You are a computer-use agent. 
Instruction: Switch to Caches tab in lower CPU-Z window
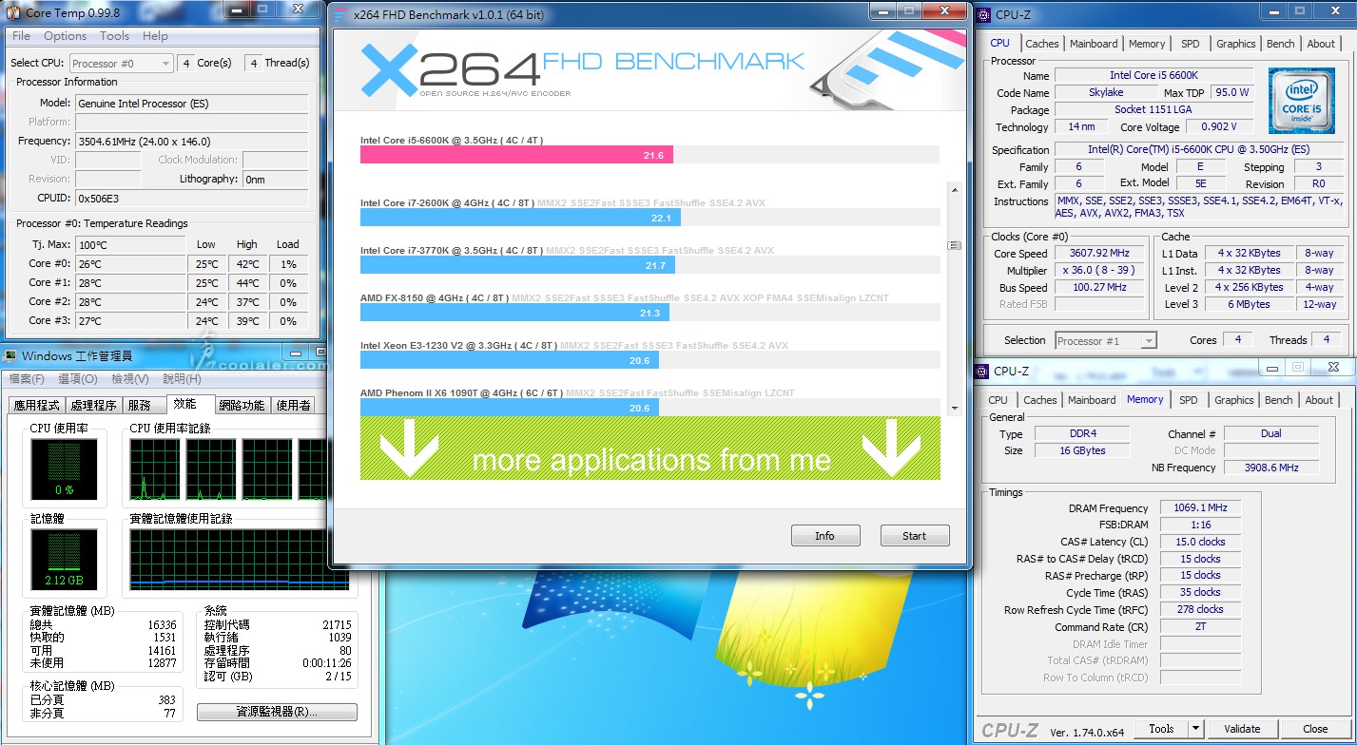coord(1039,400)
